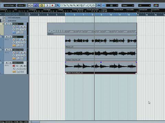Select the Range Selection tool
Screen dimensions: 165x123
tap(62, 5)
